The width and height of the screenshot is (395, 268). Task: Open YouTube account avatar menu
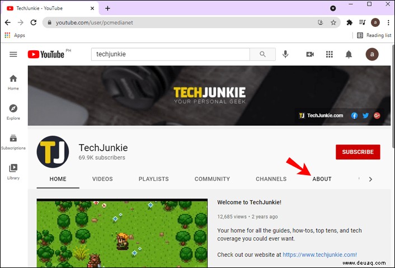tap(372, 54)
